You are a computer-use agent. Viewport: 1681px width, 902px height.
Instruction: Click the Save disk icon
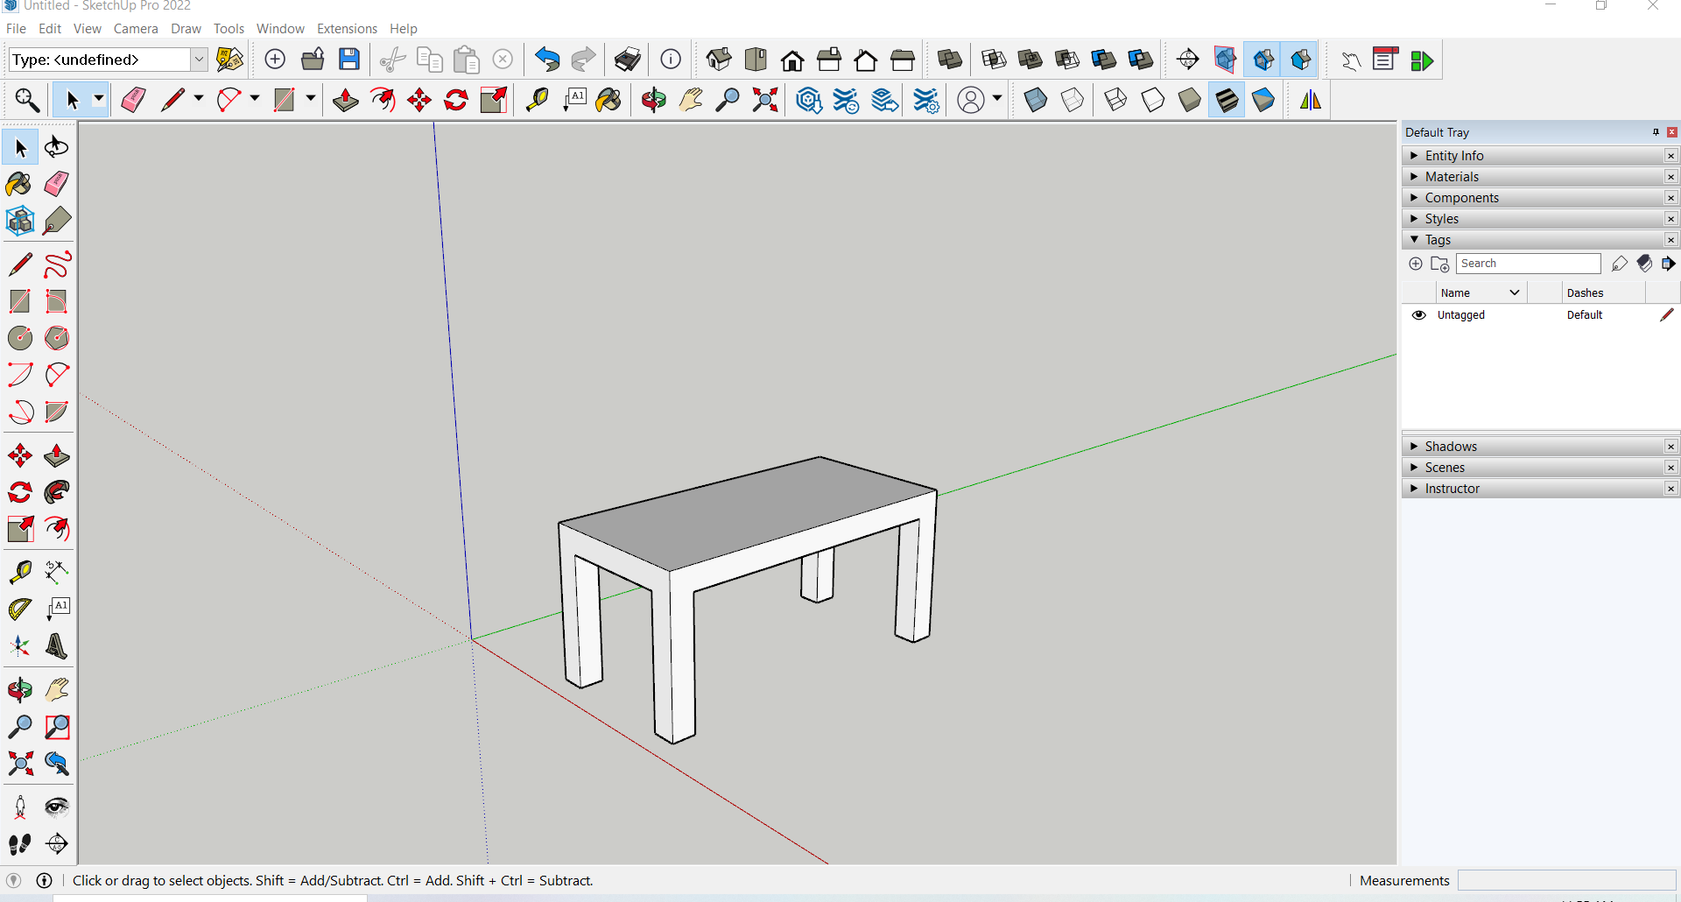tap(349, 60)
